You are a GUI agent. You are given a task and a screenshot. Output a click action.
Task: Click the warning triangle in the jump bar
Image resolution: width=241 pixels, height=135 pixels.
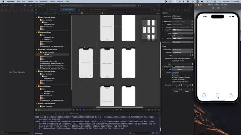coord(158,13)
